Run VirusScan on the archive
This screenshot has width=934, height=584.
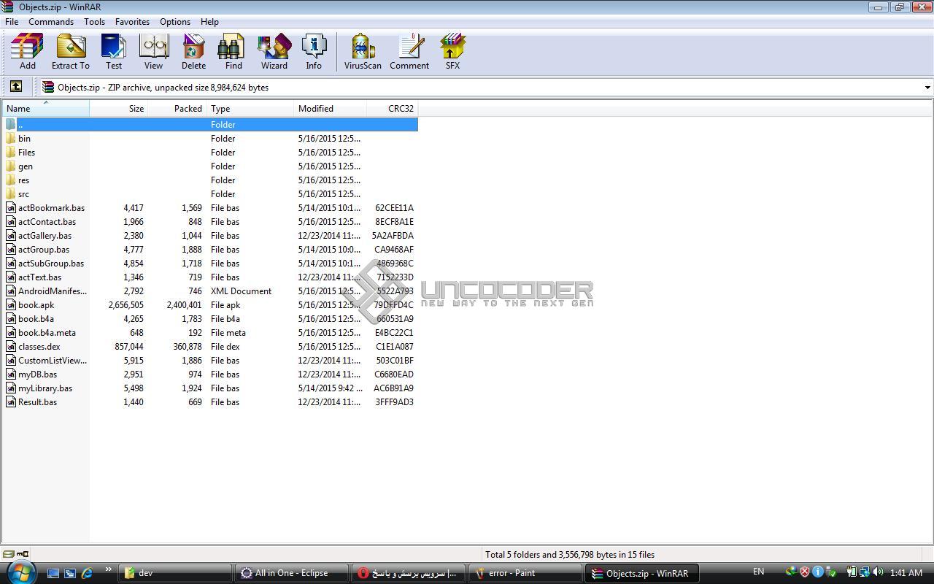pyautogui.click(x=363, y=51)
